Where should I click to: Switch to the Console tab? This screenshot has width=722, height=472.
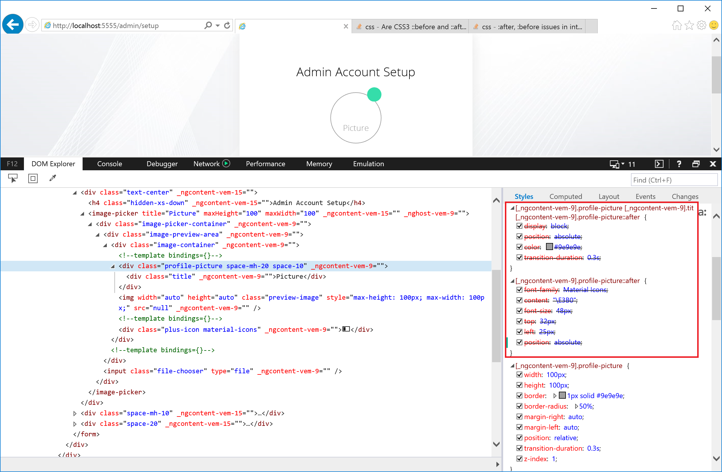click(109, 164)
